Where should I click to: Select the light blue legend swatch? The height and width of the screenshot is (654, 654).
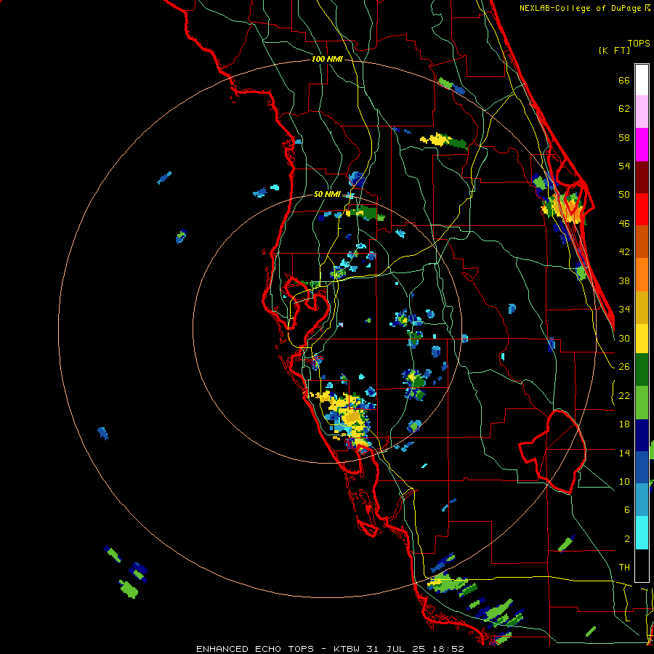[642, 500]
